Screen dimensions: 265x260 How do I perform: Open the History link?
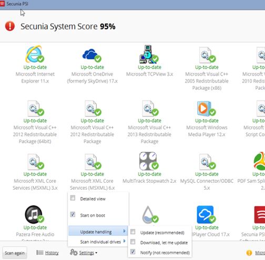(52, 253)
